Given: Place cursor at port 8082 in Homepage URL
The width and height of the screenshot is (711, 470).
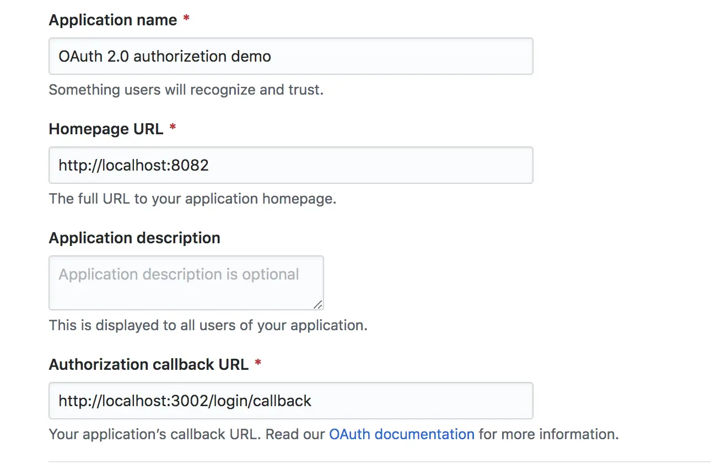Looking at the screenshot, I should click(190, 165).
